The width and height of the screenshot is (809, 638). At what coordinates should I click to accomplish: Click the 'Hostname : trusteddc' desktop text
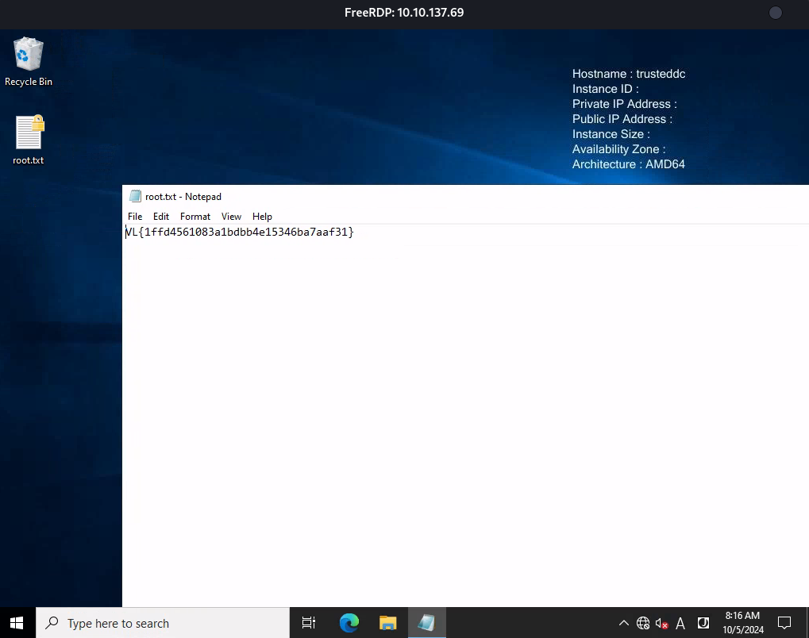[x=629, y=74]
